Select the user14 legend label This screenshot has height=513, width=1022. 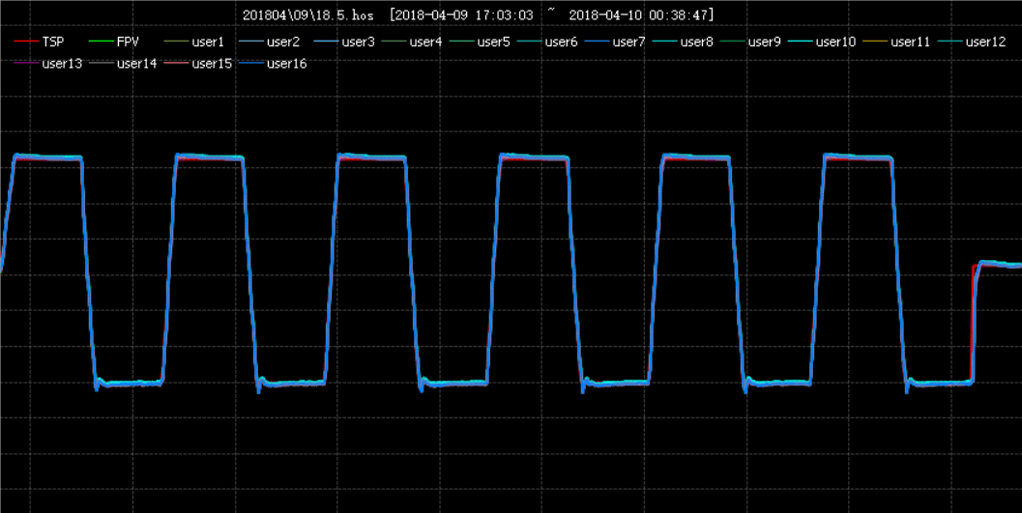tap(137, 64)
